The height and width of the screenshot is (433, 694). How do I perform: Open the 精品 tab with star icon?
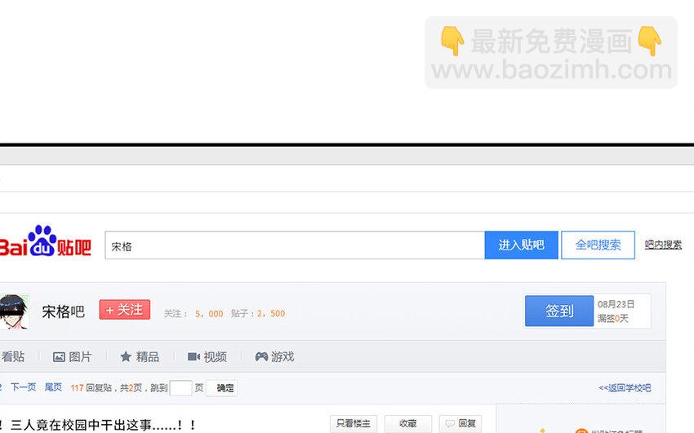(x=139, y=357)
